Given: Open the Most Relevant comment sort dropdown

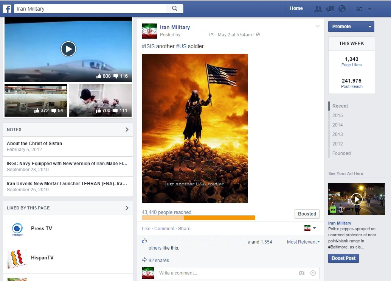Looking at the screenshot, I should pyautogui.click(x=303, y=242).
